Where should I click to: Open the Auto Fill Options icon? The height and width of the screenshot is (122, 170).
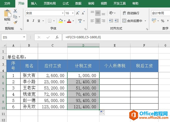[x=102, y=113]
